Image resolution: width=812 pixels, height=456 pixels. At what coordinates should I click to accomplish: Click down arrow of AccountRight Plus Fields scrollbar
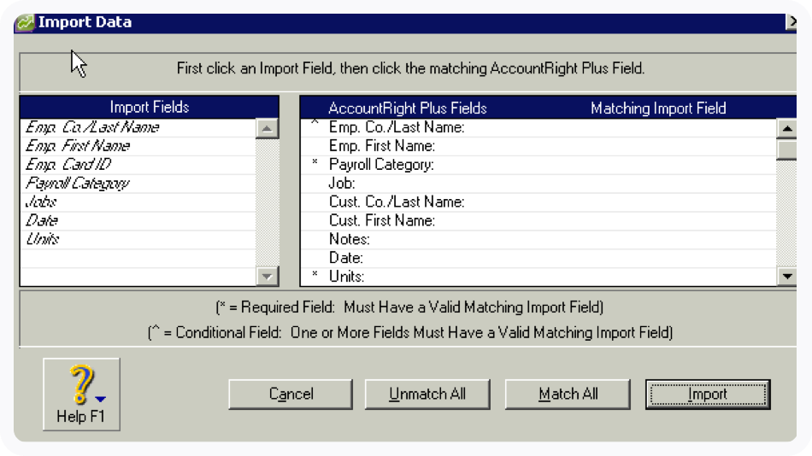pos(787,277)
